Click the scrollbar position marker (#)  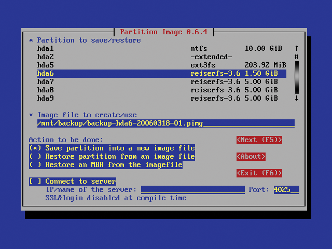pyautogui.click(x=297, y=57)
